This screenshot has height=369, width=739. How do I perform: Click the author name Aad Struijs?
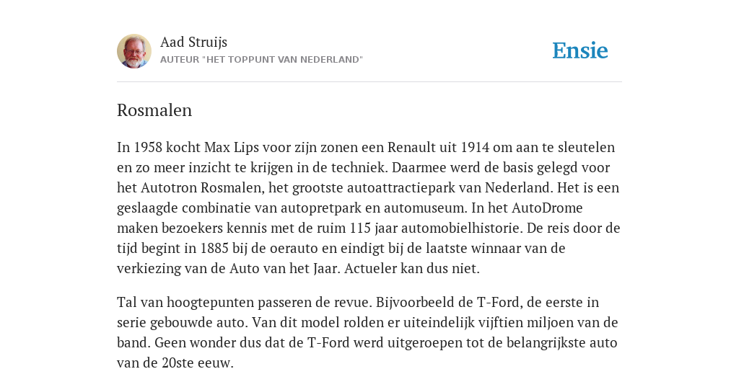tap(193, 43)
